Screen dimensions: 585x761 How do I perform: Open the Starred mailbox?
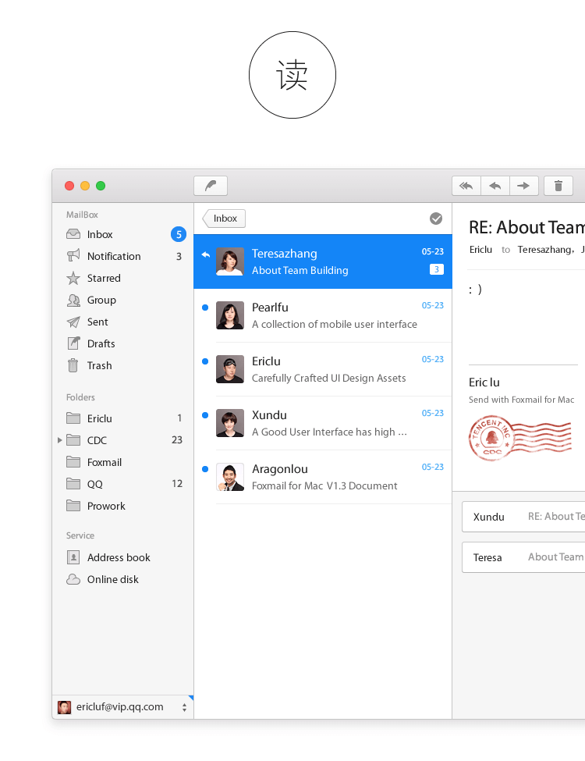(103, 278)
